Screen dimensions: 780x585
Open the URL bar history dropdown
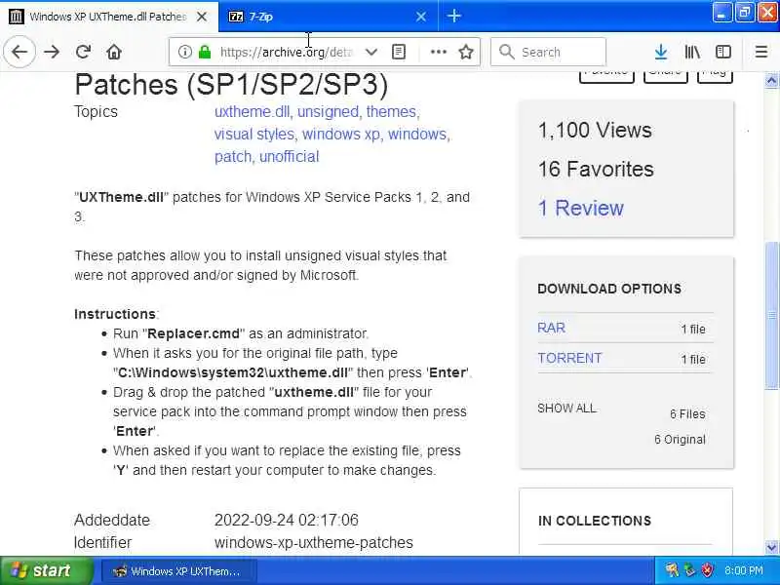[371, 52]
